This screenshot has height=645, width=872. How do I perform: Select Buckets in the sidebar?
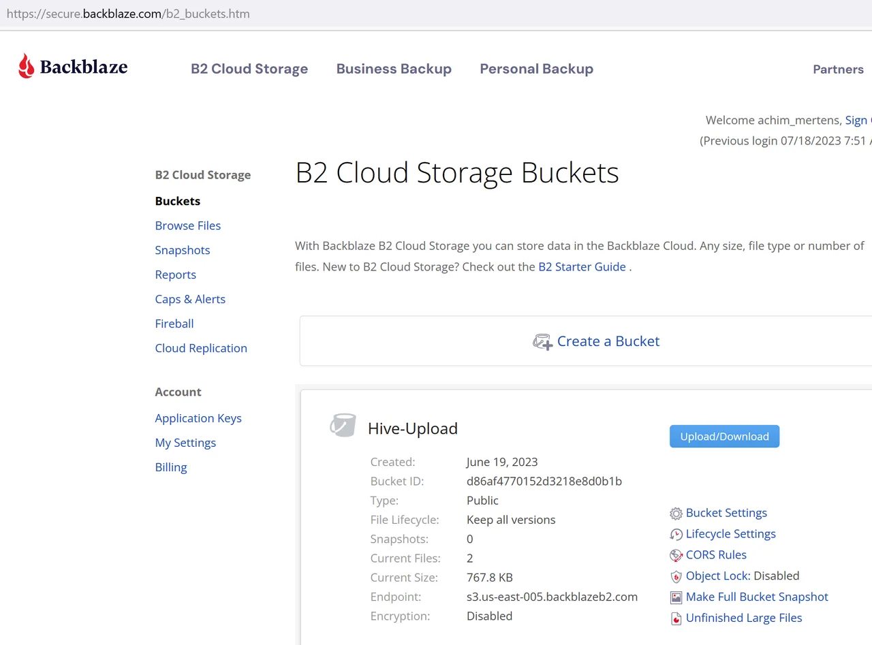178,201
